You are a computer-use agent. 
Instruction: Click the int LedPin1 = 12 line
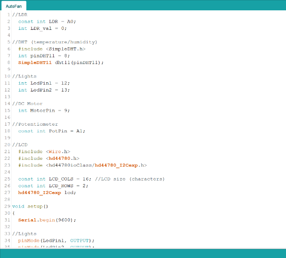[44, 83]
